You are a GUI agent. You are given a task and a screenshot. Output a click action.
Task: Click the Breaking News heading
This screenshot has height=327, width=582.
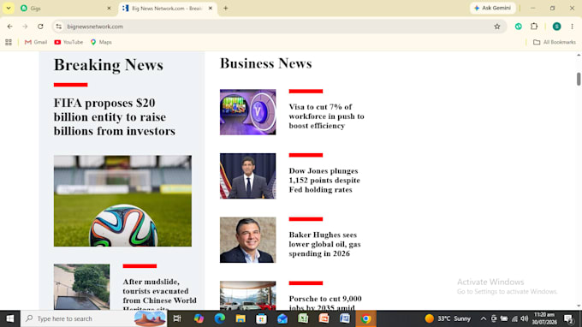pyautogui.click(x=109, y=65)
